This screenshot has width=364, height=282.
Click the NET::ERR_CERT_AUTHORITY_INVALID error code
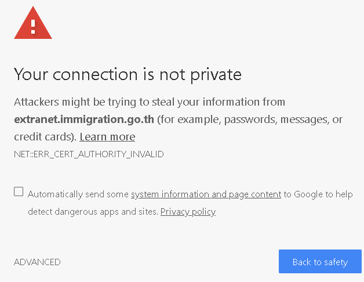89,154
